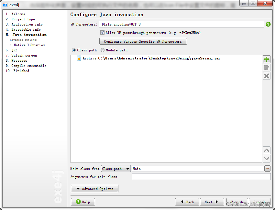Select step 5 Java invocation
275x210 pixels.
pyautogui.click(x=26, y=35)
